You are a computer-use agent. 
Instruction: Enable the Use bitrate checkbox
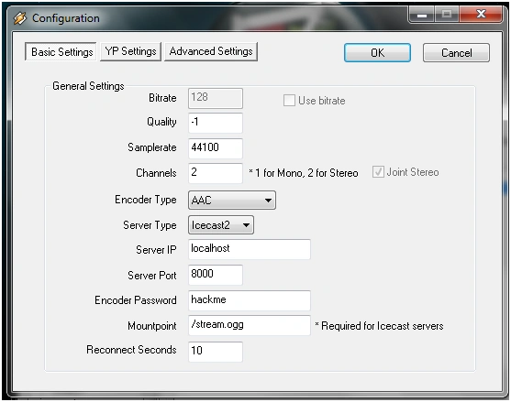[289, 101]
